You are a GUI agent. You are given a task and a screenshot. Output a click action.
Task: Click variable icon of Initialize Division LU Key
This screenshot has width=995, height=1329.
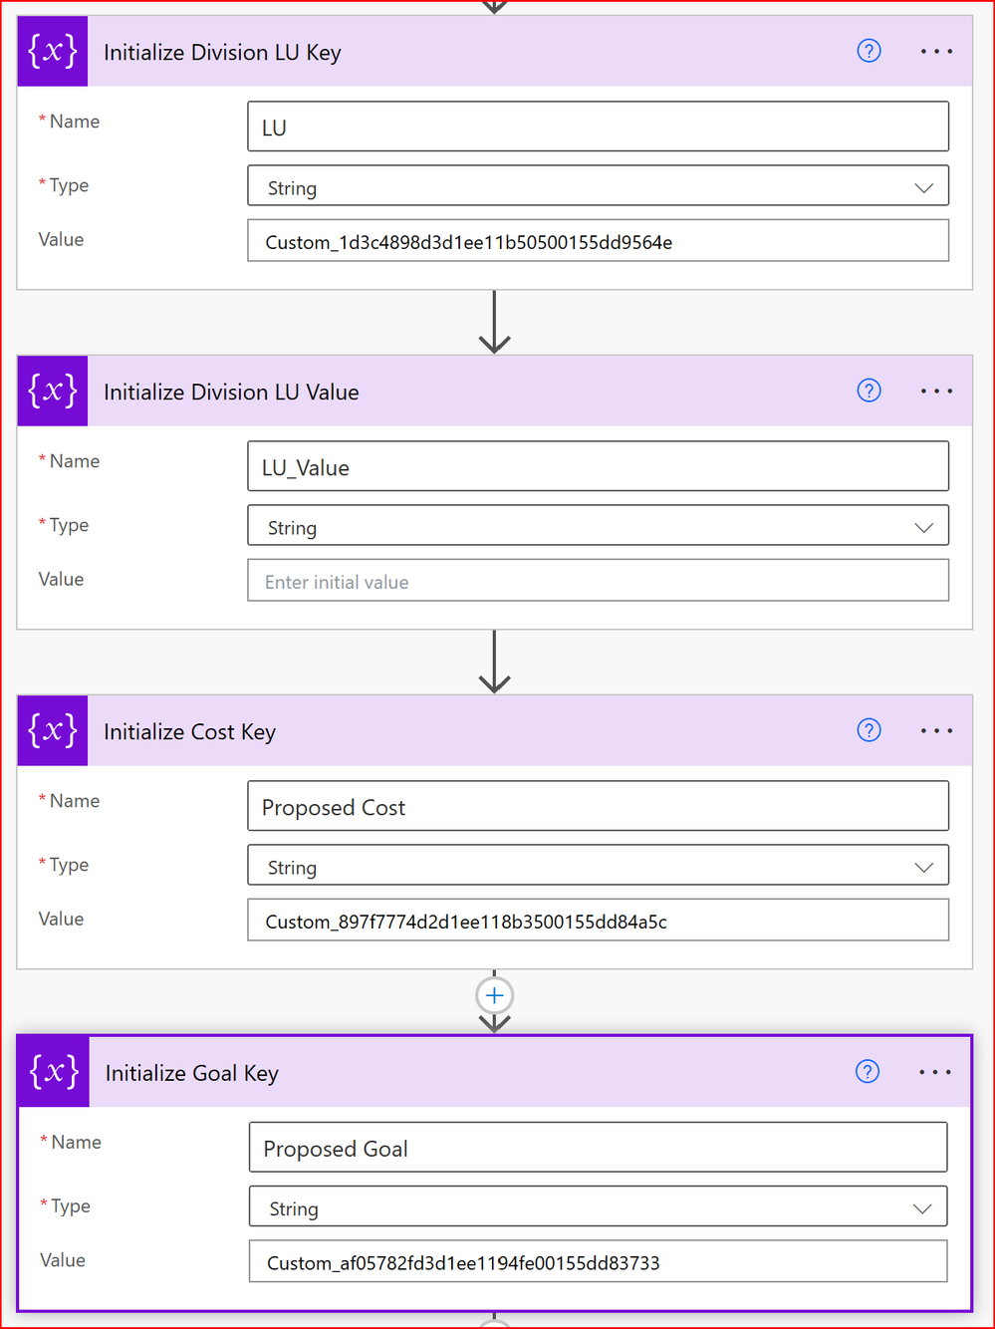coord(53,52)
